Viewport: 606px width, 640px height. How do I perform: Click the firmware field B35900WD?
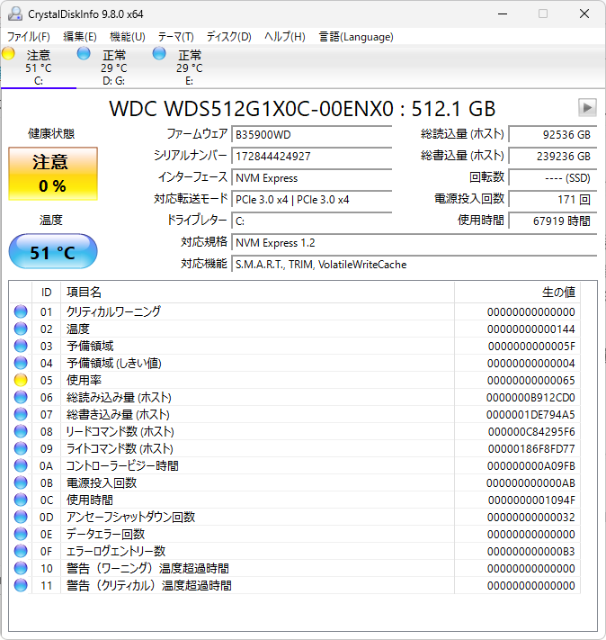(319, 134)
